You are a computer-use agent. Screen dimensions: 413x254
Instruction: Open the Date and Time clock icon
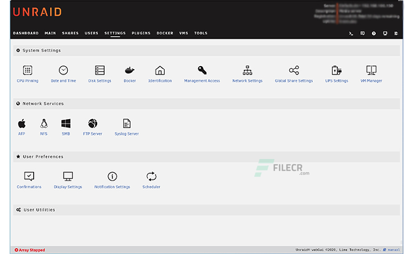(x=63, y=70)
